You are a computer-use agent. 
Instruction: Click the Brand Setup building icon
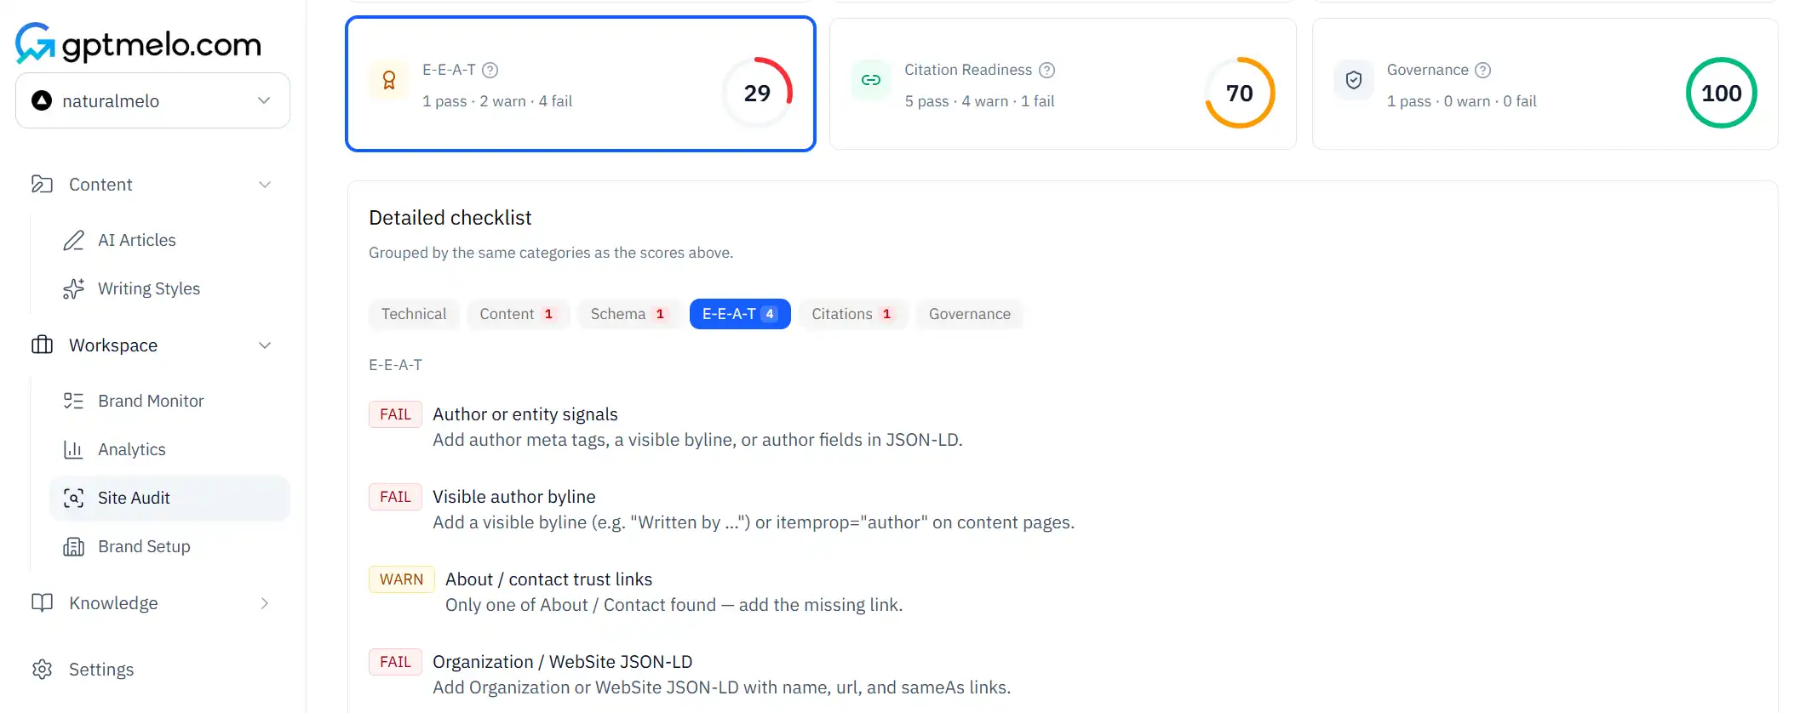coord(74,546)
